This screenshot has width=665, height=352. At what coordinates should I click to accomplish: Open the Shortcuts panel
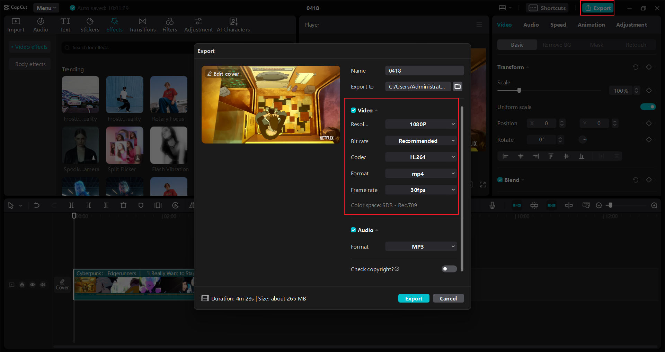tap(547, 8)
